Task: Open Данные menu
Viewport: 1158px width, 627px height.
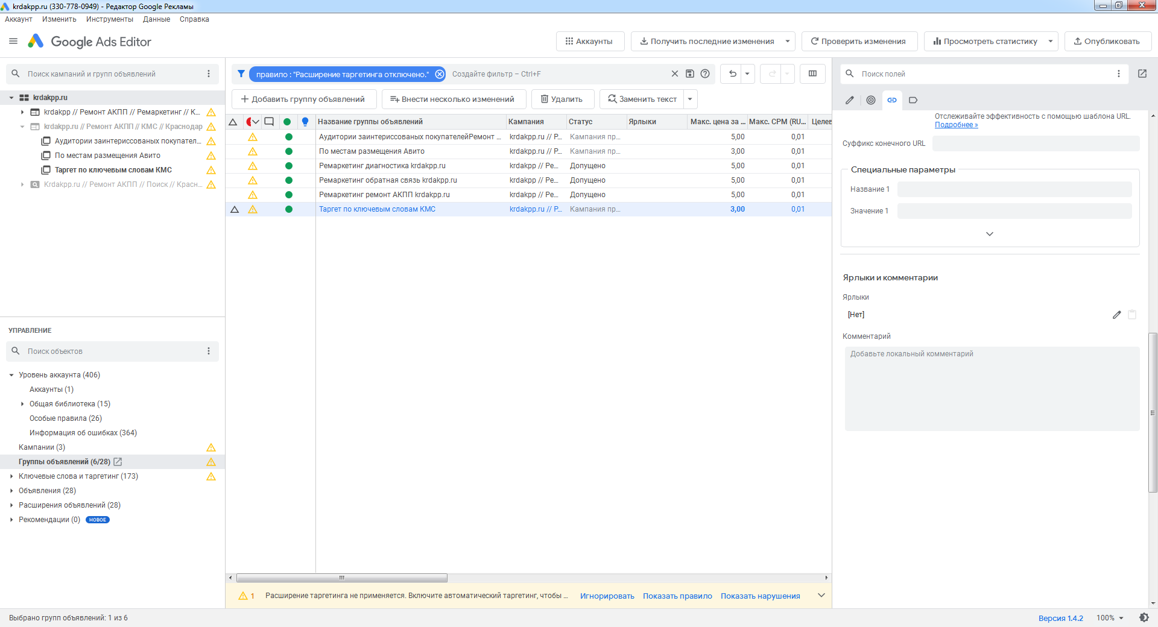Action: [156, 19]
